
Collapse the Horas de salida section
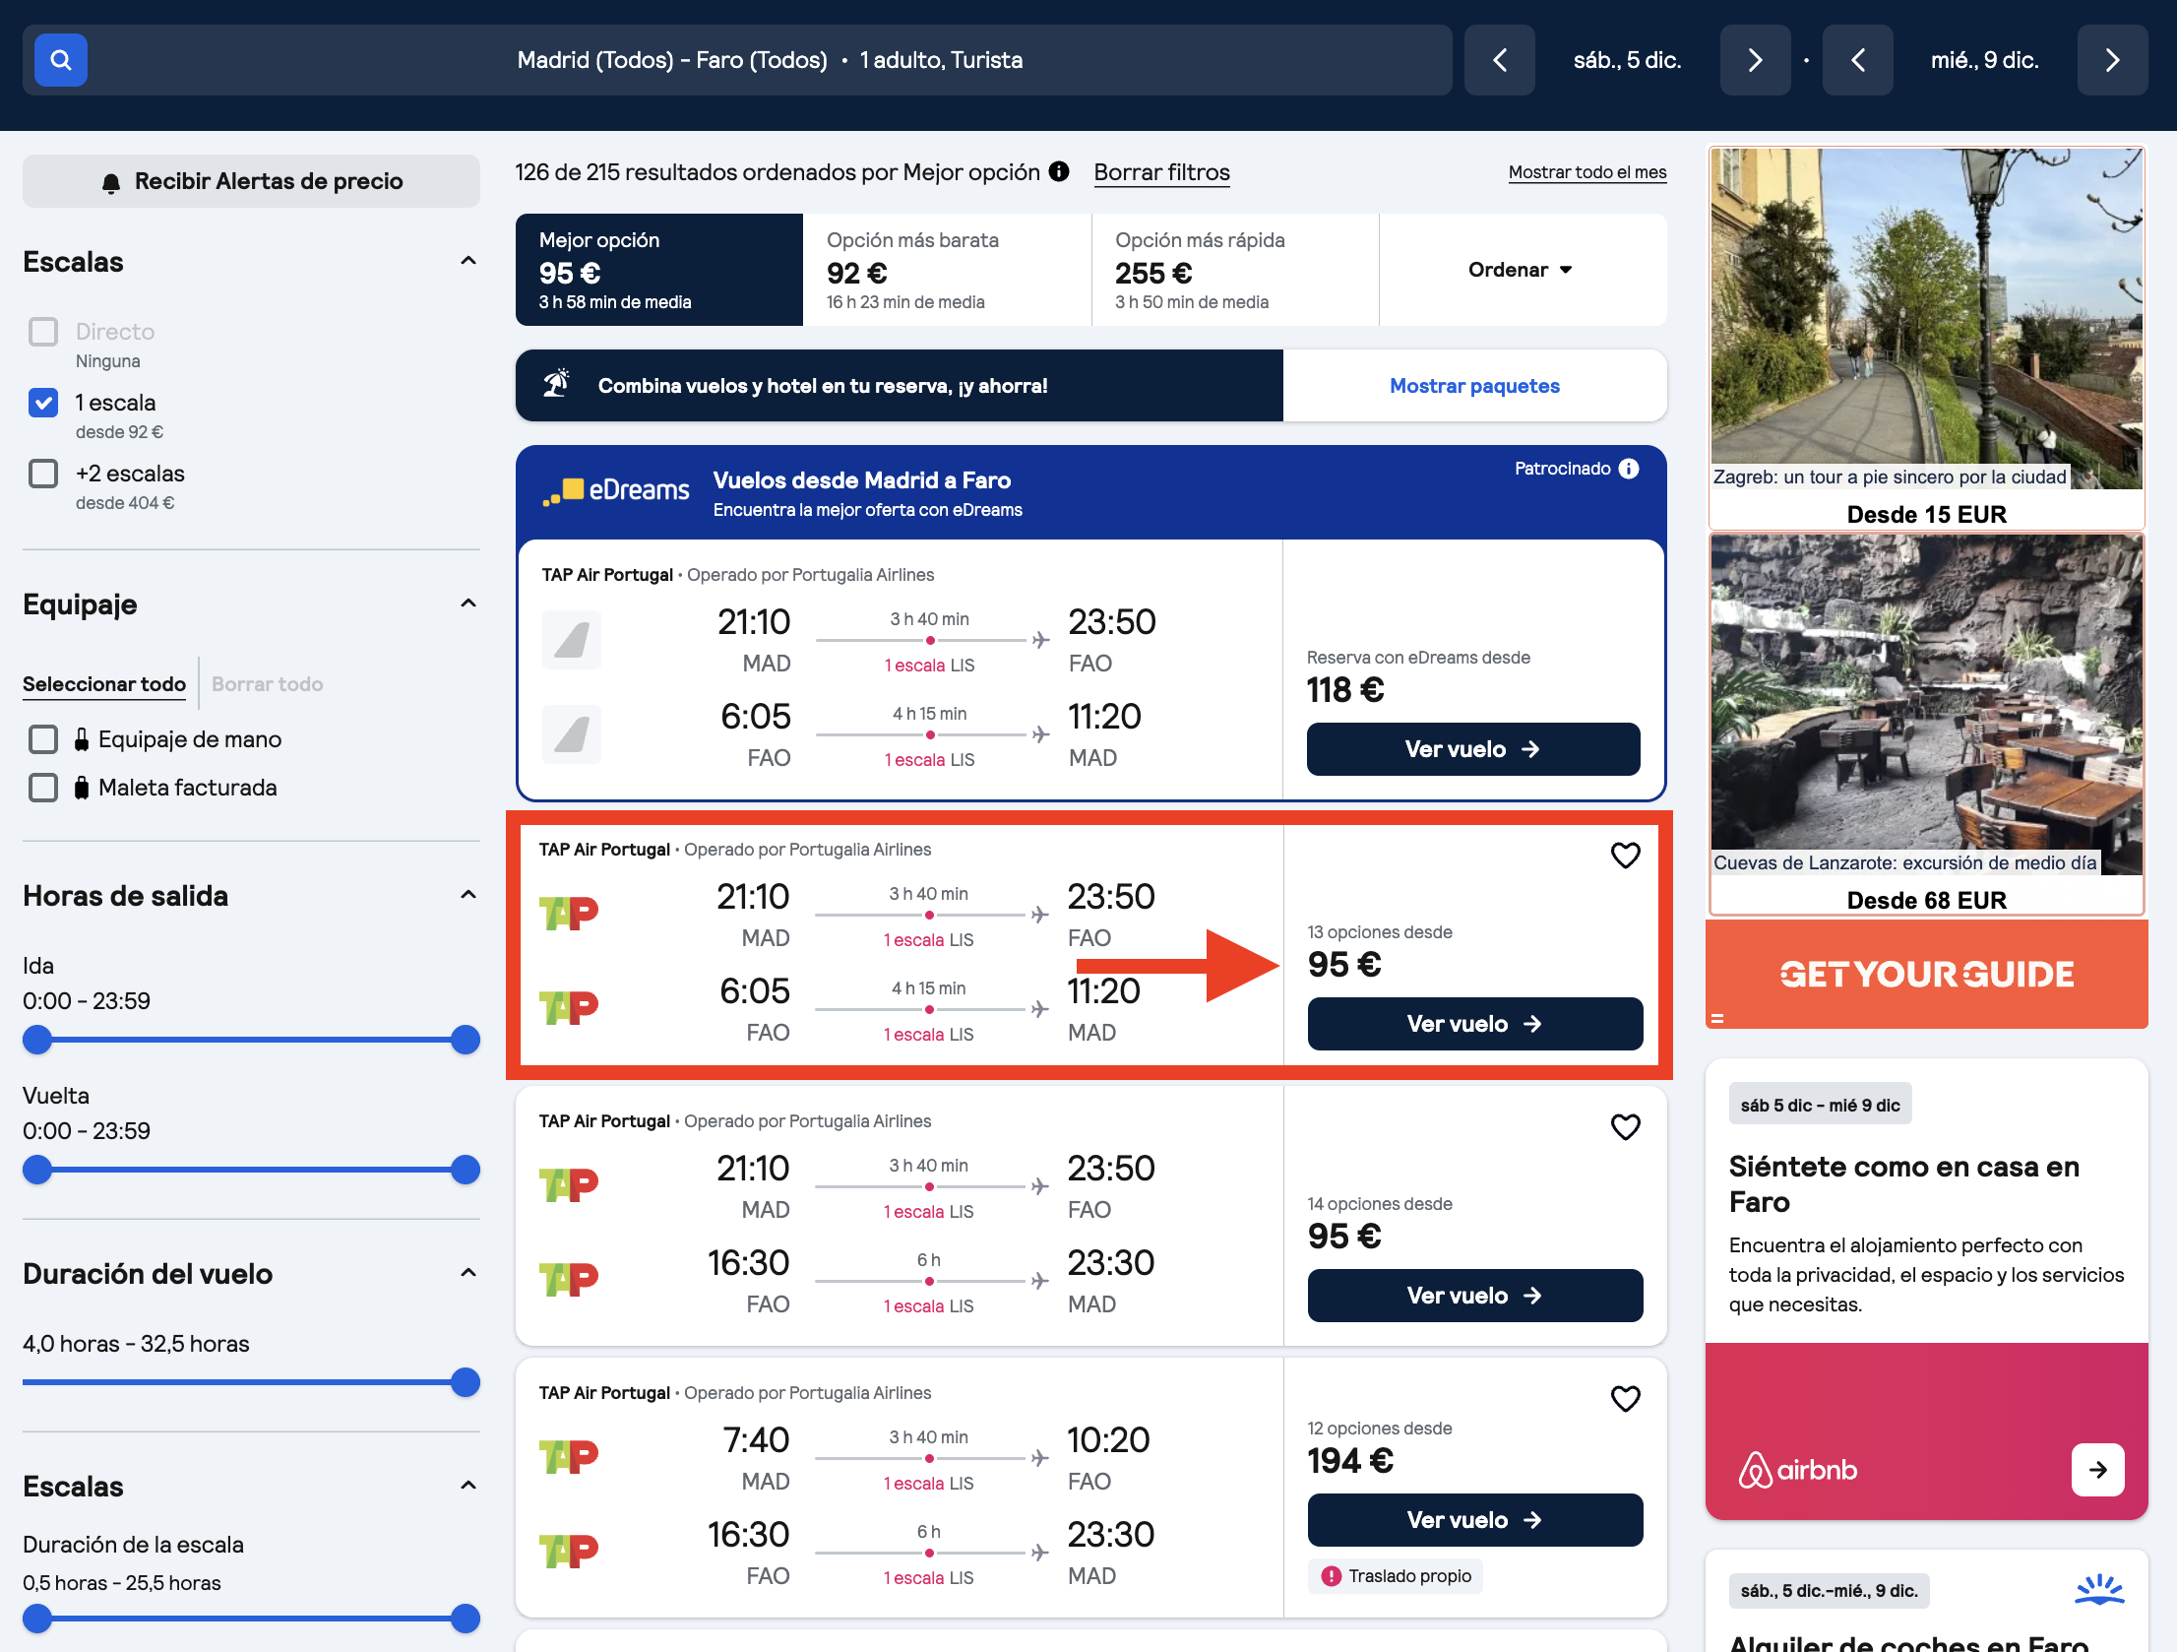468,895
